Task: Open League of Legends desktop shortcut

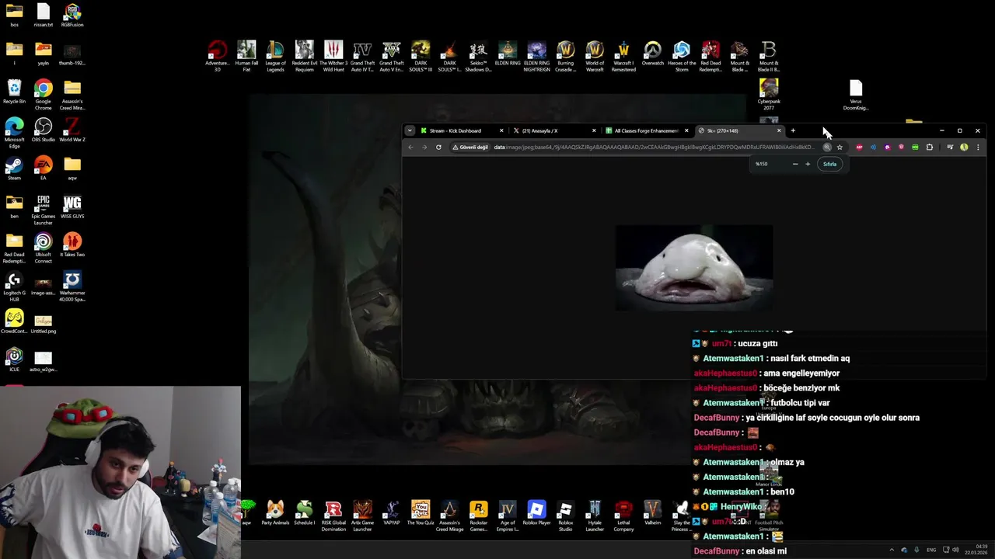Action: [275, 57]
